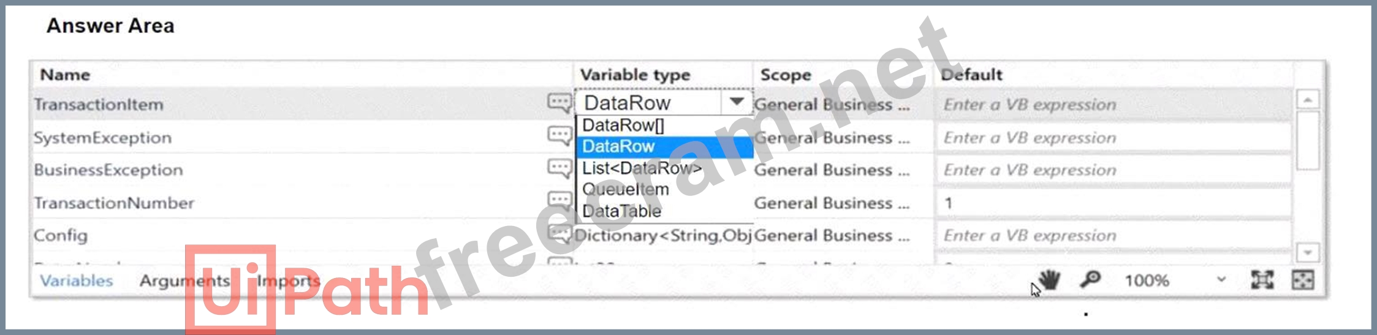Choose QueueItem in the type list
1377x335 pixels.
click(626, 190)
